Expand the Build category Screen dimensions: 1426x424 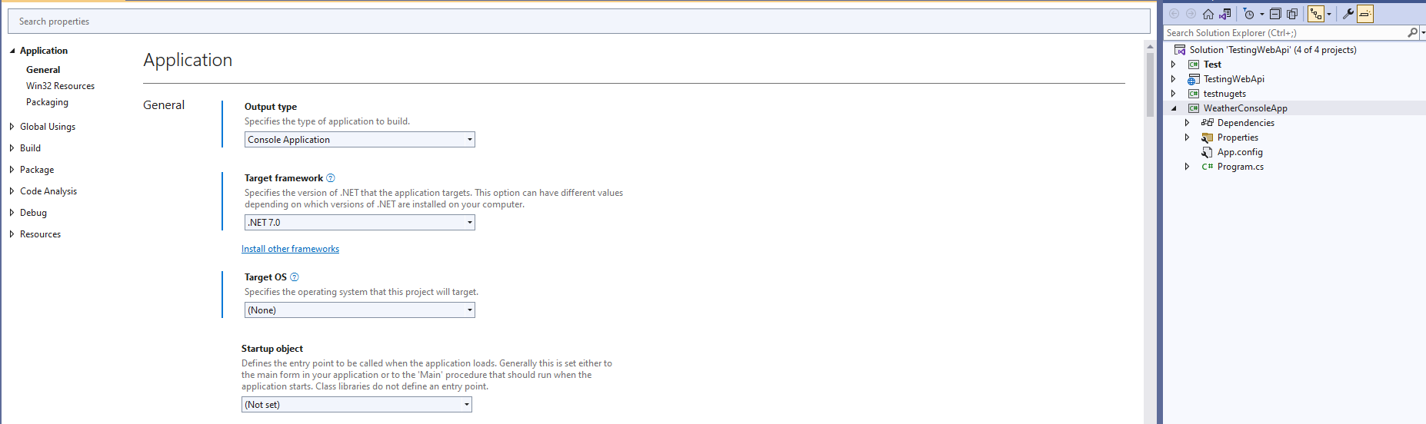coord(12,148)
